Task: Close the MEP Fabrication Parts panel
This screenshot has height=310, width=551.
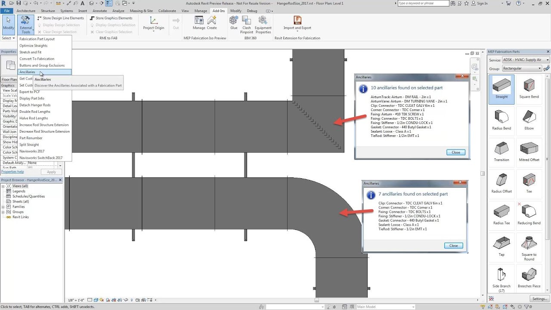Action: coord(548,52)
